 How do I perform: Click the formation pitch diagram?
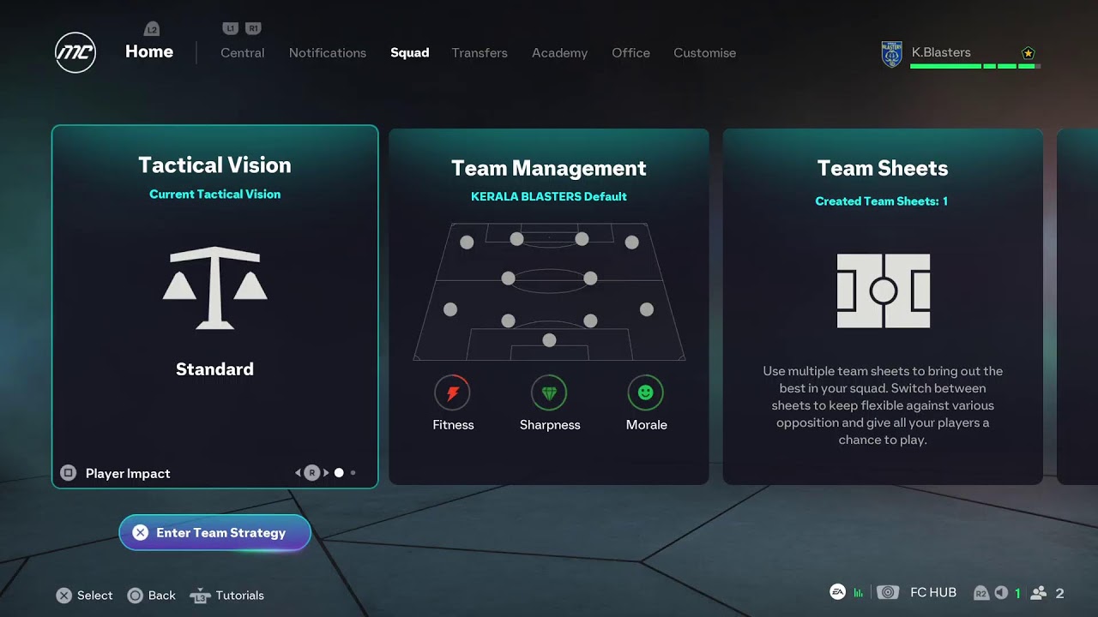pyautogui.click(x=549, y=291)
